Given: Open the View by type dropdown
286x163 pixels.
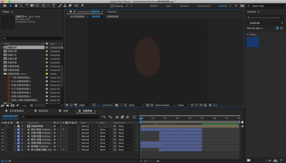Looking at the screenshot, I should [255, 28].
